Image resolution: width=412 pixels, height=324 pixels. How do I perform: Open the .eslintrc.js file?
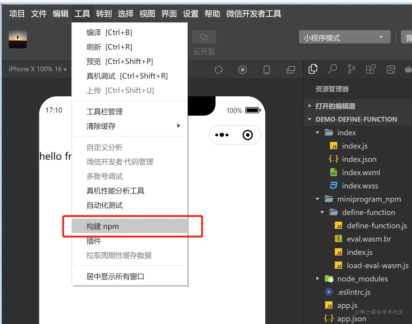[x=358, y=292]
